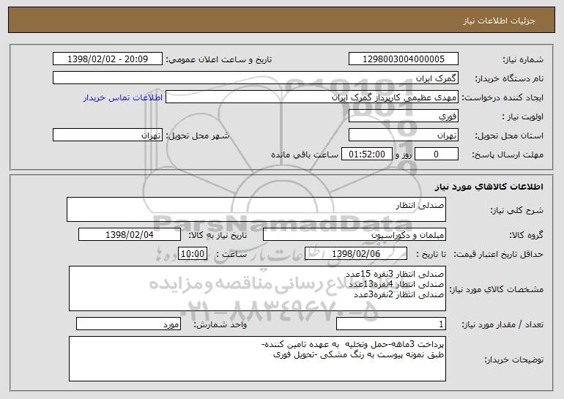Click the note line پرداخت 3ماهه-حمل وتخلیه
The width and height of the screenshot is (564, 399).
click(x=352, y=344)
